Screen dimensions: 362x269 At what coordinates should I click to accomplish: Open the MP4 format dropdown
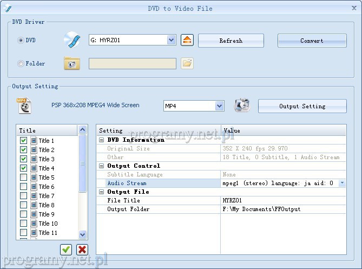click(x=219, y=106)
